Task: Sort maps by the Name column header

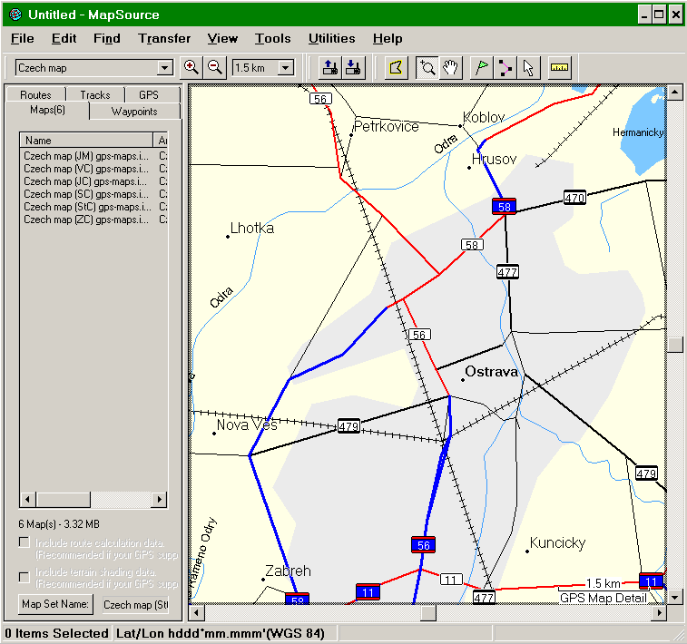Action: pos(86,140)
